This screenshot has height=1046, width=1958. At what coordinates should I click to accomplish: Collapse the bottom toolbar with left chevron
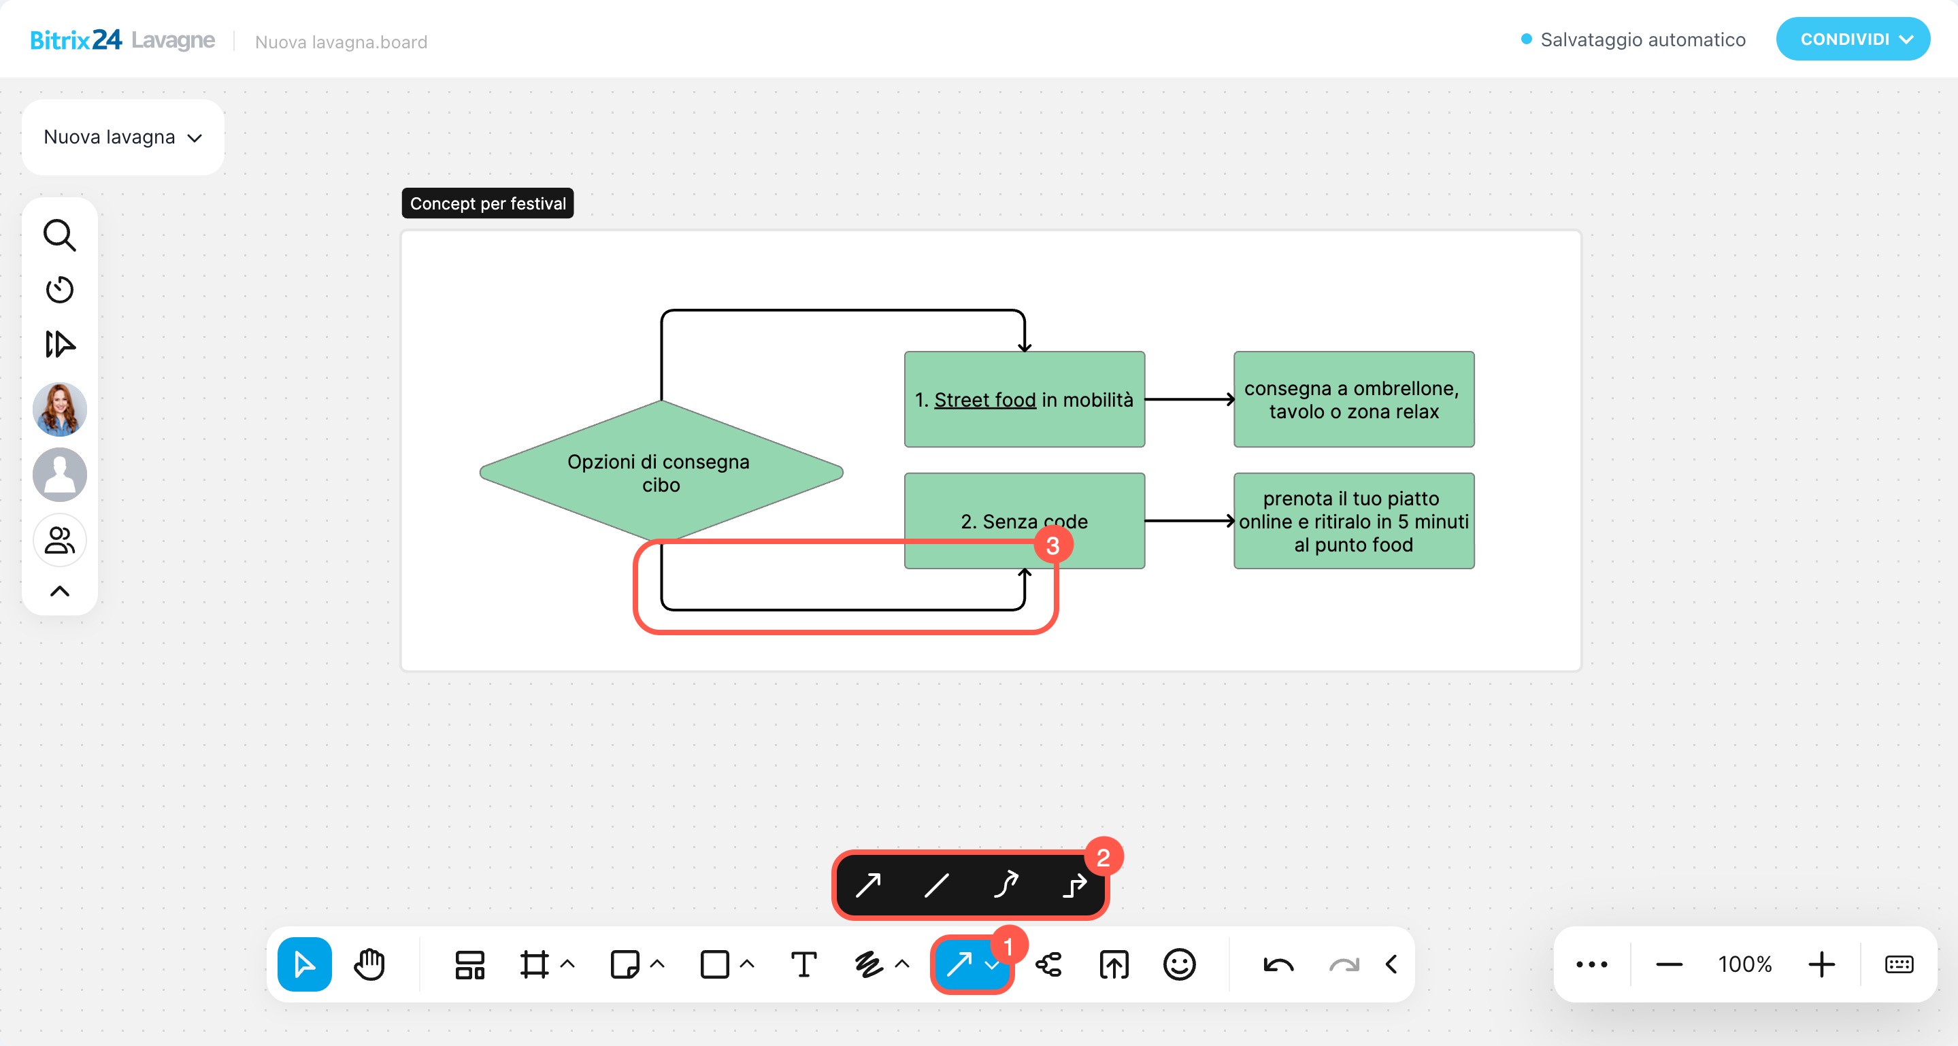[x=1391, y=964]
